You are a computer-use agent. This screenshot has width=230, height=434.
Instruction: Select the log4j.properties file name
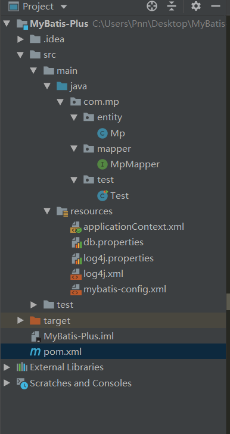pos(119,258)
